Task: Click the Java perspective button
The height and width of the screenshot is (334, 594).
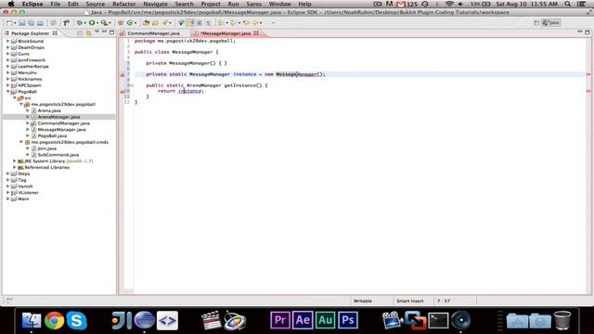Action: tap(551, 22)
